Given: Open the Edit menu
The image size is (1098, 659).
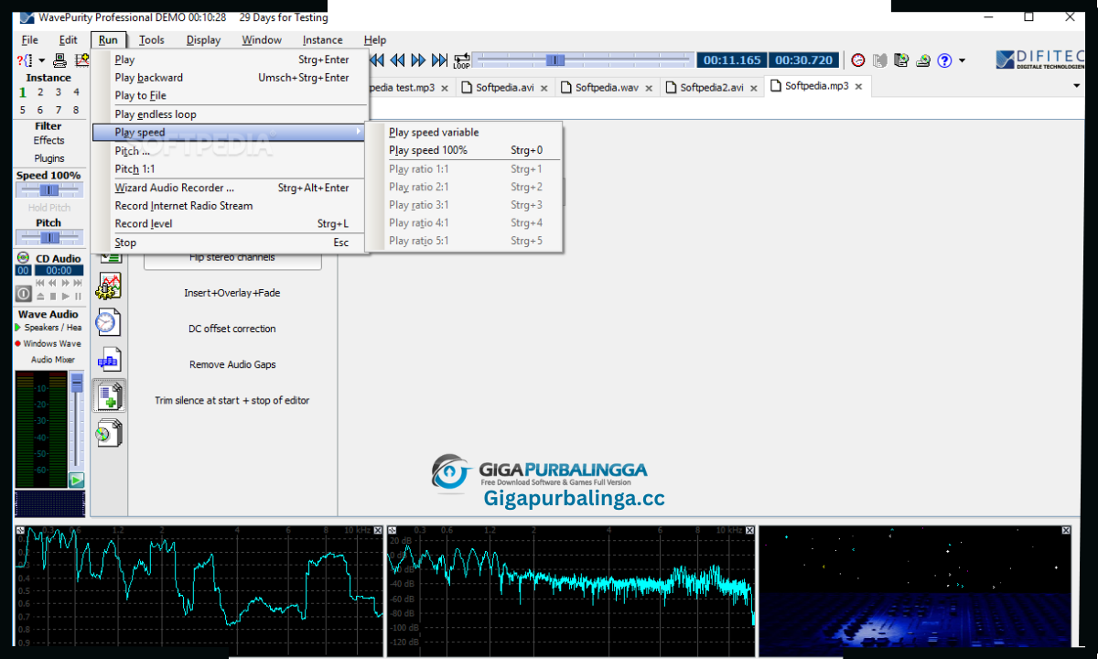Looking at the screenshot, I should click(x=69, y=40).
